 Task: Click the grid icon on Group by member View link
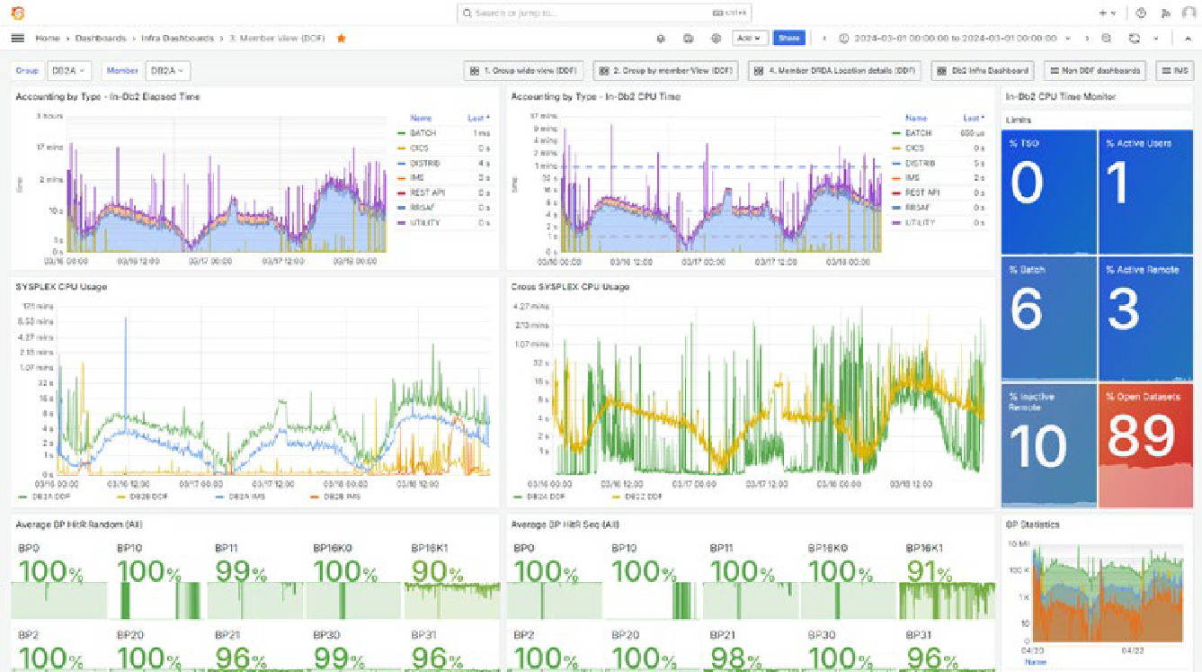click(603, 71)
